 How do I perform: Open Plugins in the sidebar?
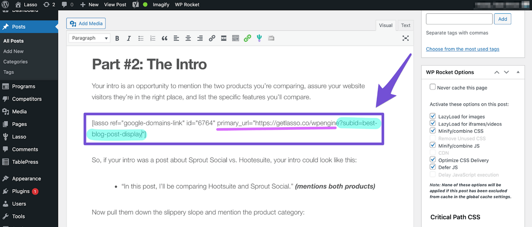(29, 192)
